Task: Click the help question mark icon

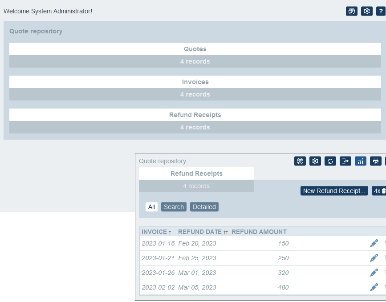Action: (x=380, y=12)
